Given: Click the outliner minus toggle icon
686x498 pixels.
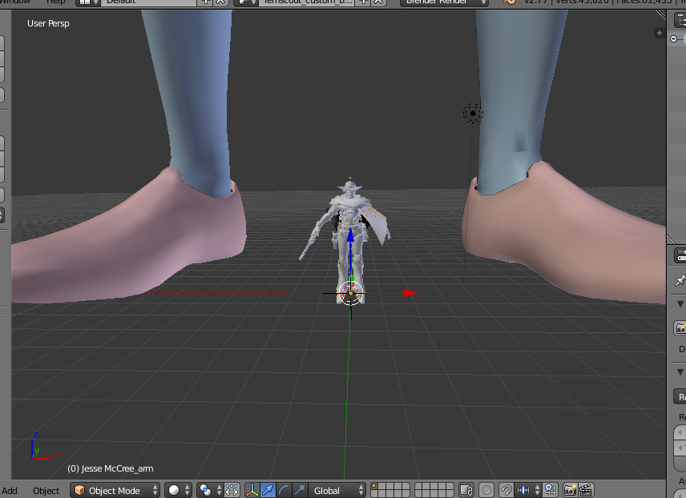Looking at the screenshot, I should click(x=674, y=39).
